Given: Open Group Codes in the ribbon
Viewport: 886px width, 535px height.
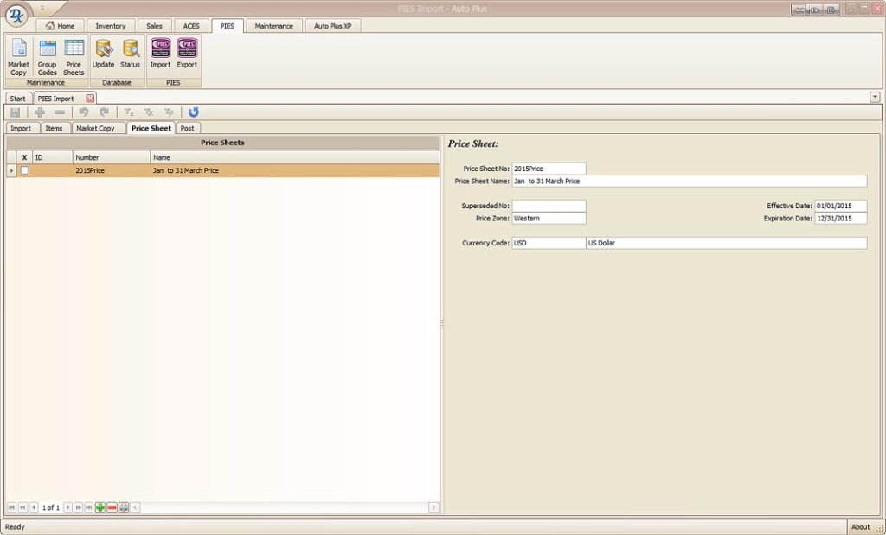Looking at the screenshot, I should point(47,57).
